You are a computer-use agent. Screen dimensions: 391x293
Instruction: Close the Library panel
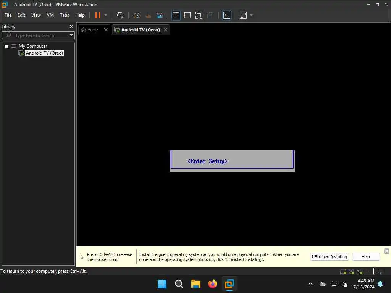(71, 26)
